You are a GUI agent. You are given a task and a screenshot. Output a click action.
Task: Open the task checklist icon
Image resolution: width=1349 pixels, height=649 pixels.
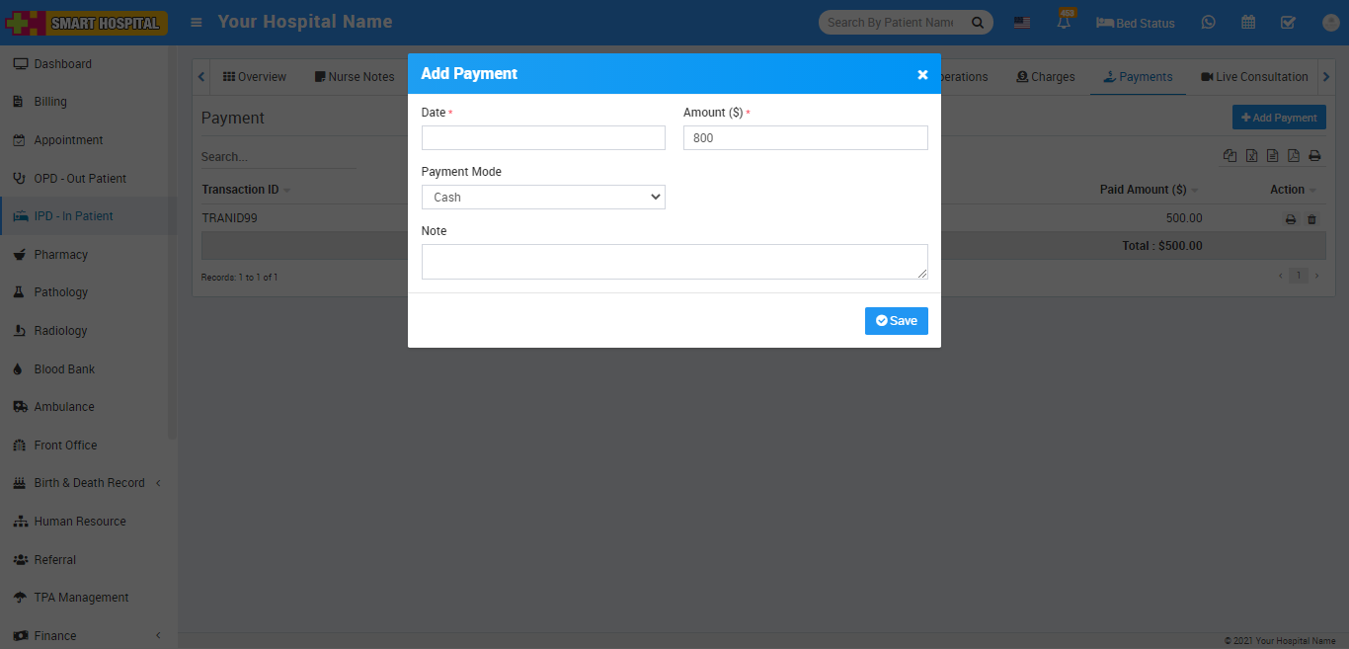[x=1288, y=22]
